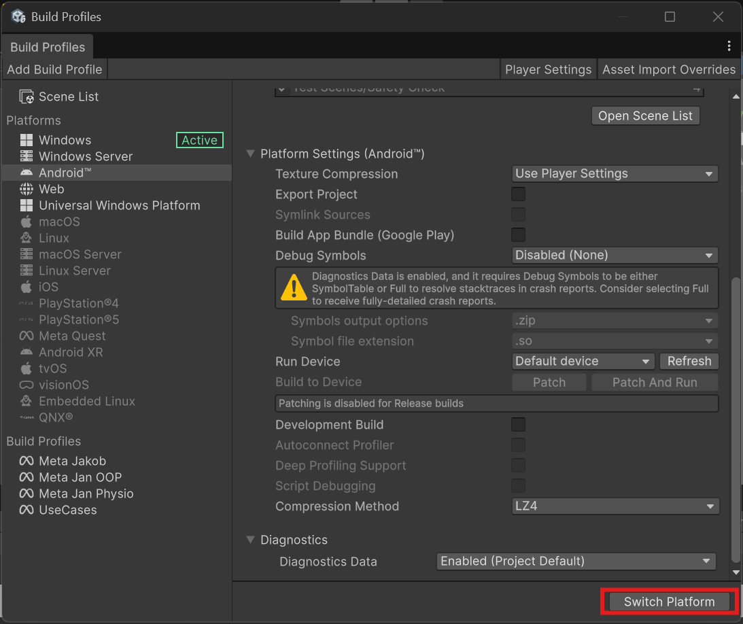
Task: Click the macOS Server icon
Action: tap(27, 254)
